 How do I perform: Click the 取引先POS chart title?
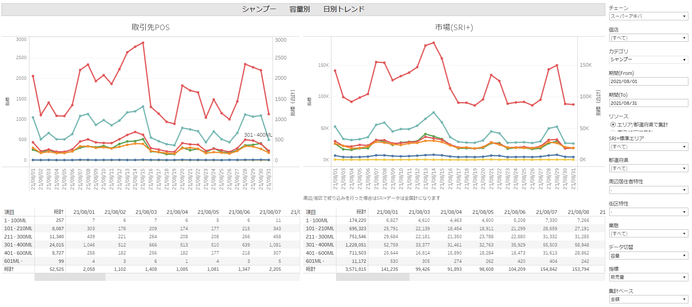coord(151,28)
